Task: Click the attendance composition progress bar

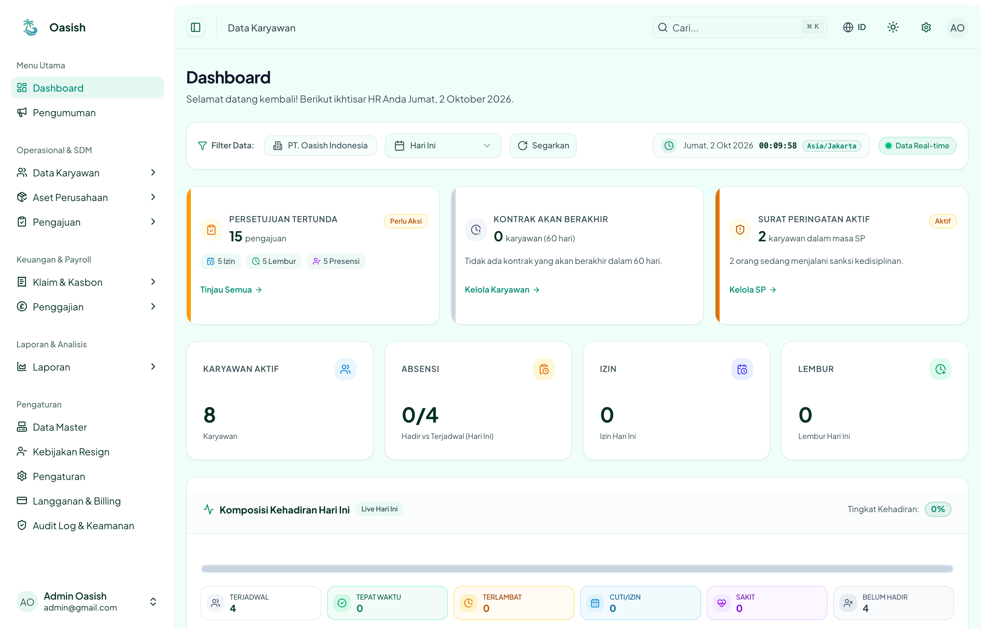Action: pos(577,568)
